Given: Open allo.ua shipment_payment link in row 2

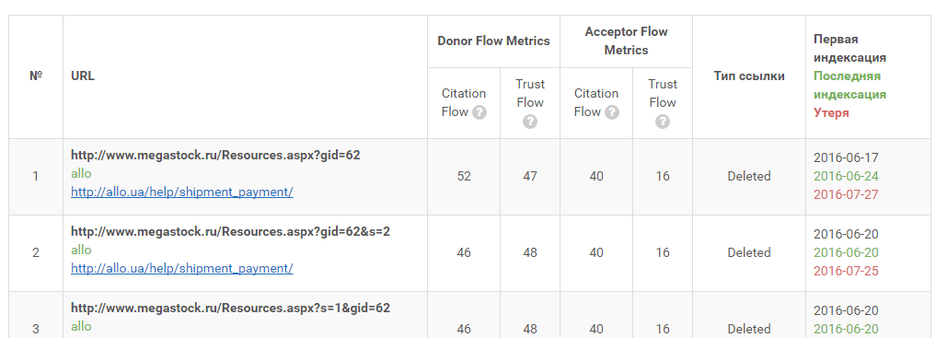Looking at the screenshot, I should click(182, 268).
